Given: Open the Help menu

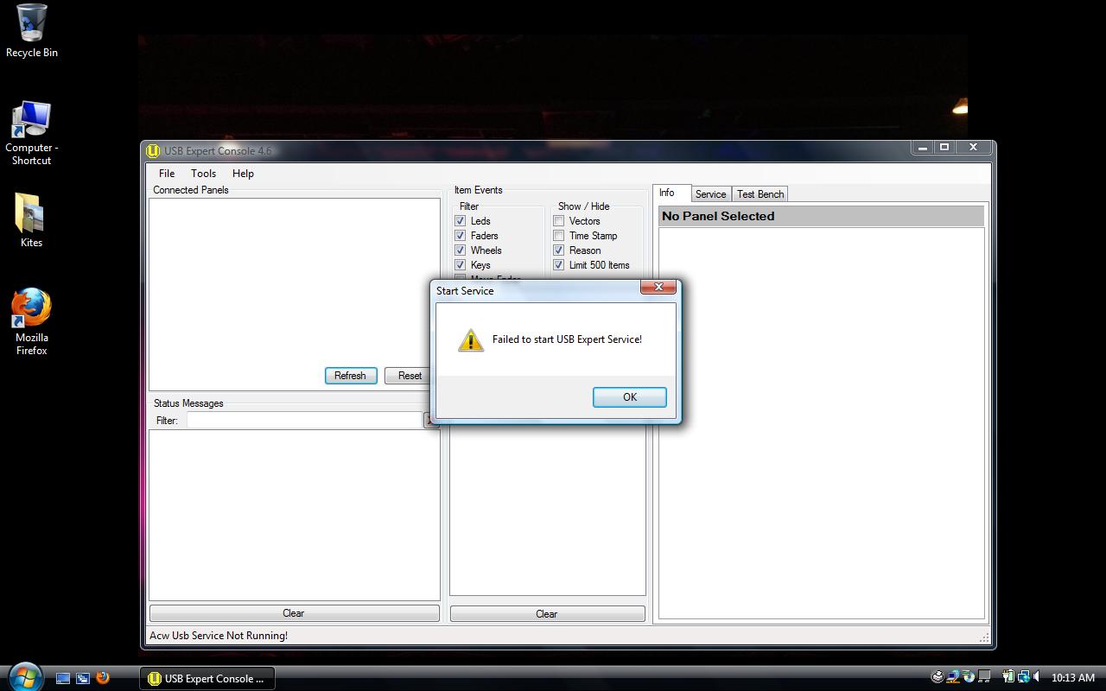Looking at the screenshot, I should click(x=243, y=174).
